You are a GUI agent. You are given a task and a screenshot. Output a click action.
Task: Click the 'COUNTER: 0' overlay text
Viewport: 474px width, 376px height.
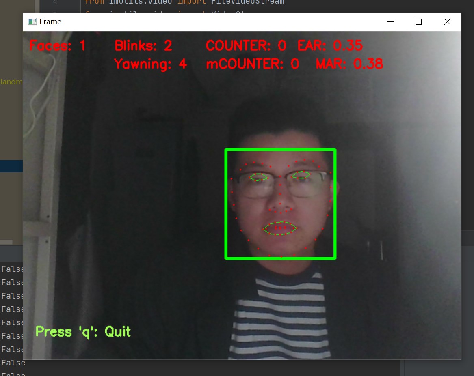(x=246, y=46)
